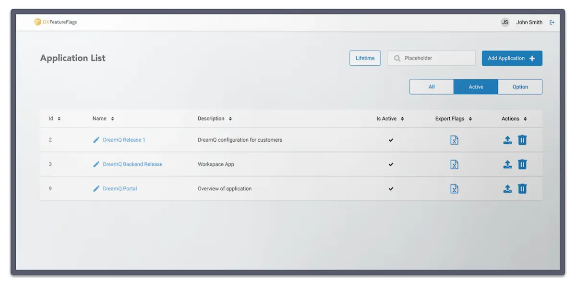
Task: Export flags for DreamQ Release 1 to Excel
Action: tap(454, 140)
